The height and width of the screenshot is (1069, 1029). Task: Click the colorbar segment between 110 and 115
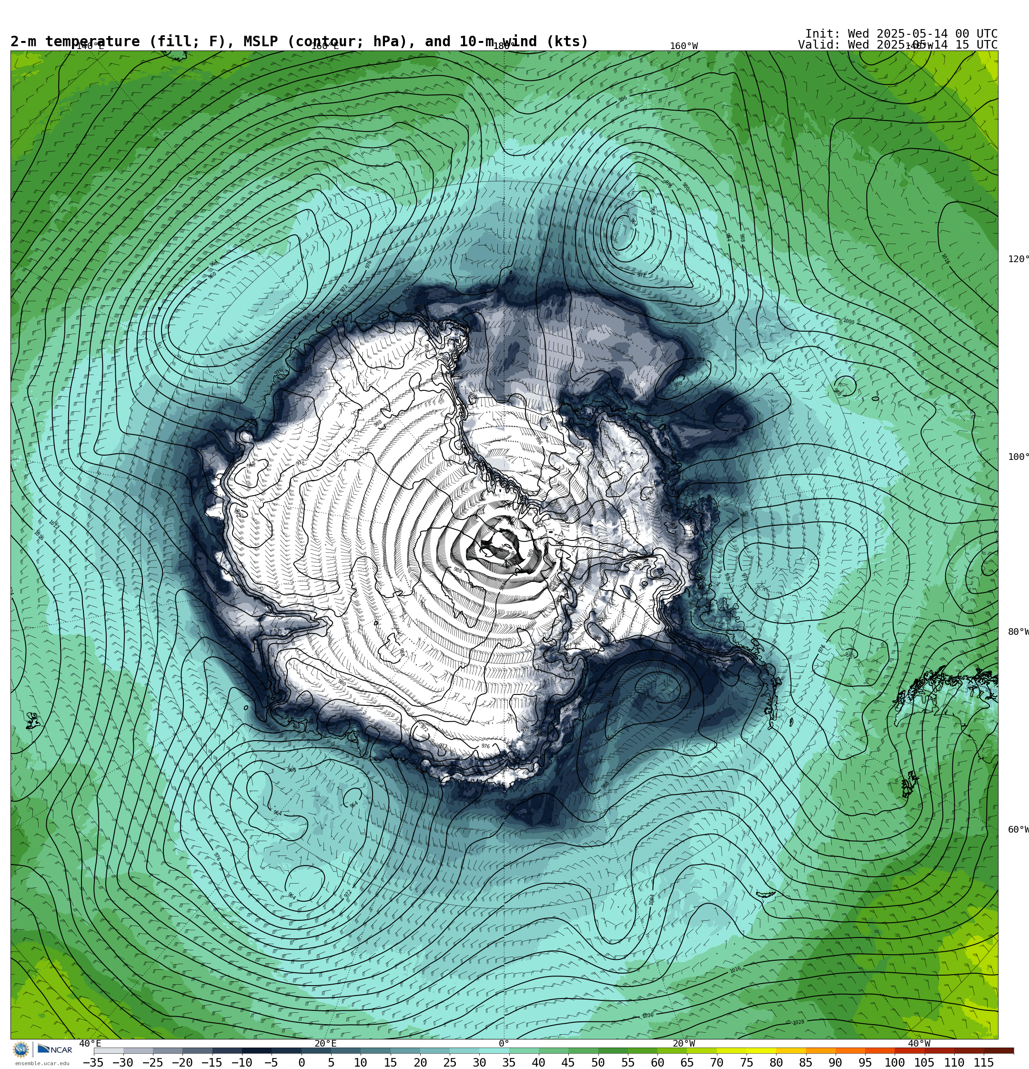(968, 1051)
